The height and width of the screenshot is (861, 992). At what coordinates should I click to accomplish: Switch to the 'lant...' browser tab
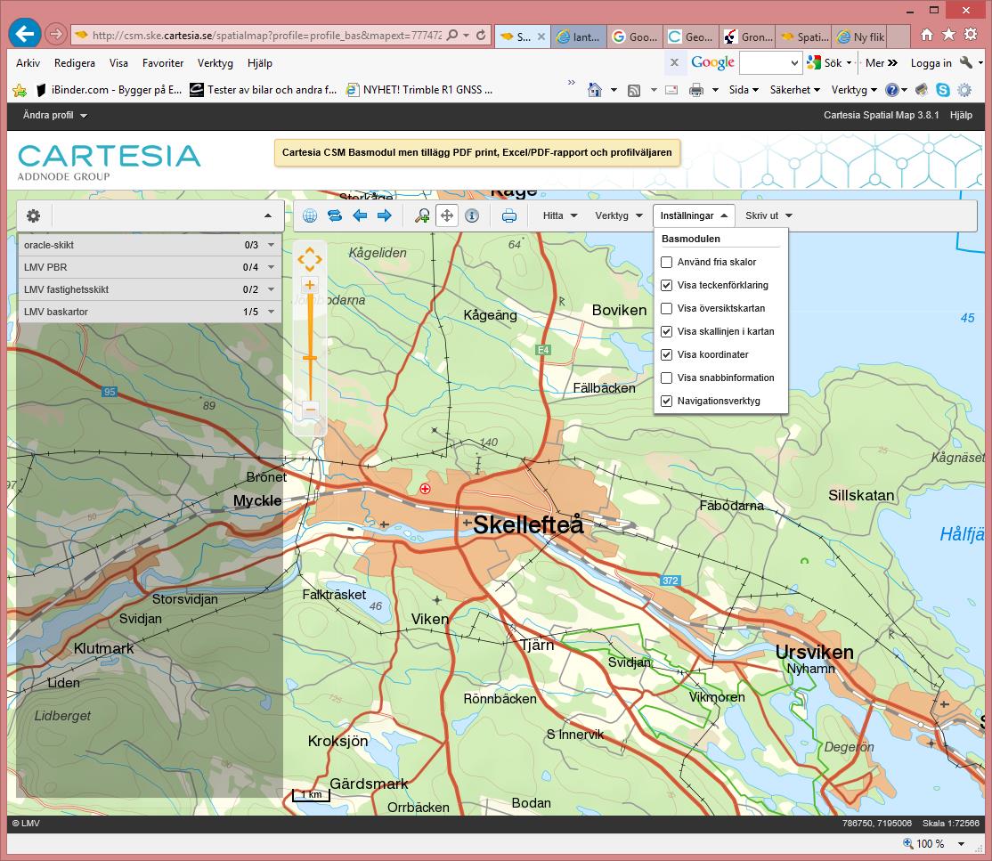coord(578,37)
